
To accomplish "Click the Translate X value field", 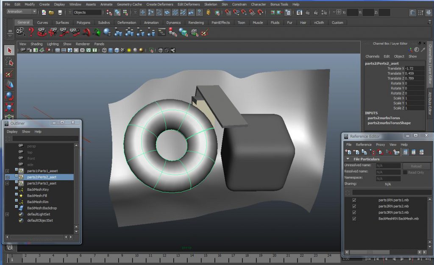I will pyautogui.click(x=415, y=68).
